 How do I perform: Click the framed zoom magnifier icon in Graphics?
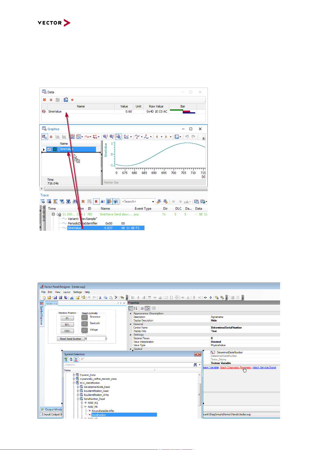pos(118,137)
